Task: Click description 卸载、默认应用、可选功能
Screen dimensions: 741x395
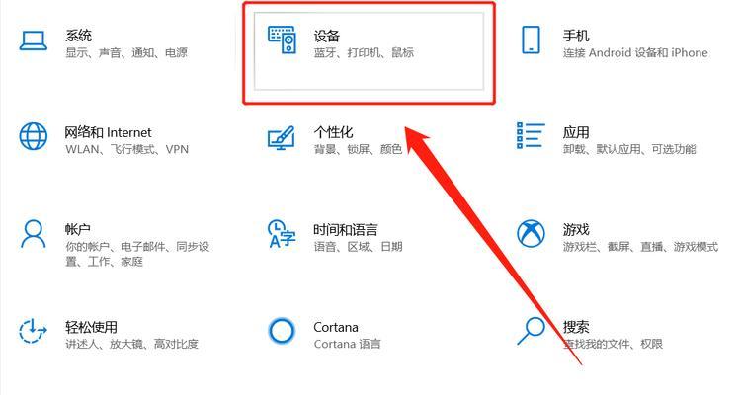Action: tap(629, 150)
